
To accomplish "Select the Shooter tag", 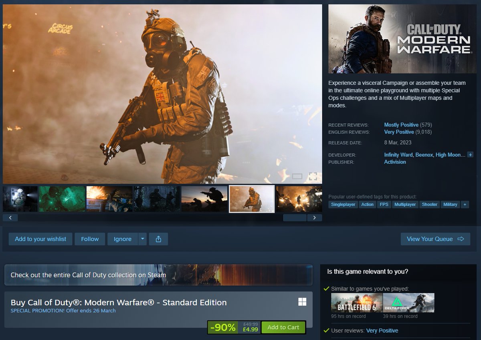I will point(429,204).
